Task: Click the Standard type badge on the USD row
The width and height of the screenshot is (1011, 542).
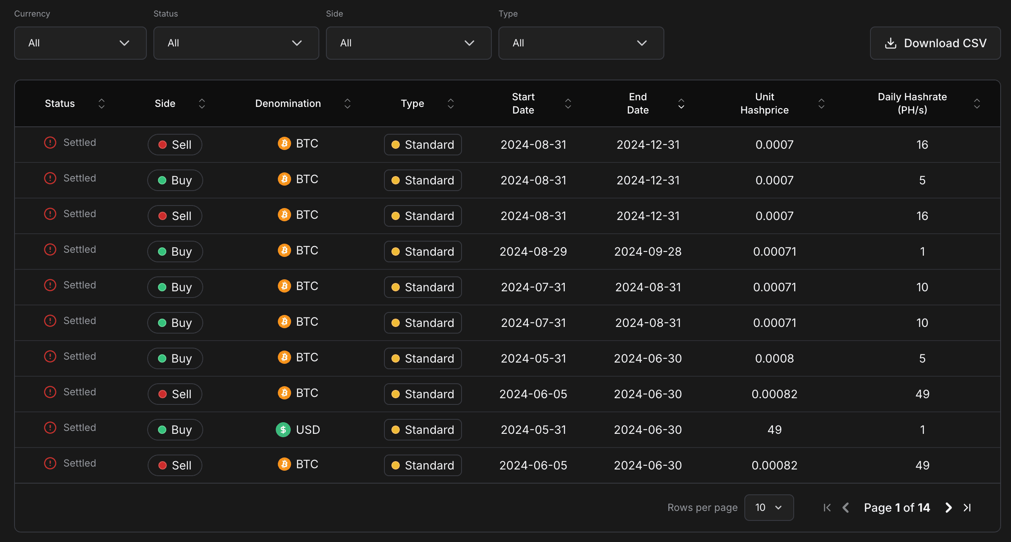Action: [422, 430]
